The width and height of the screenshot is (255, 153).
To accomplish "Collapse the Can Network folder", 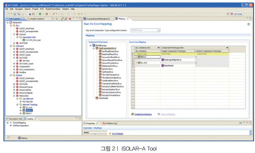I will tap(17, 99).
